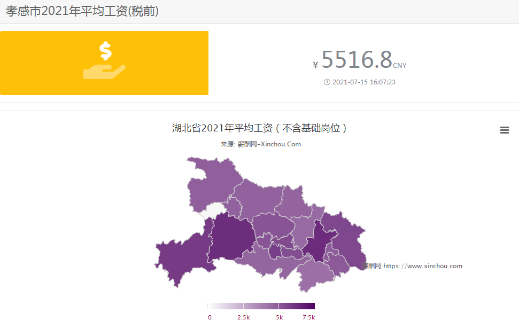
Task: Click the purple gradient color legend bar
Action: point(261,306)
